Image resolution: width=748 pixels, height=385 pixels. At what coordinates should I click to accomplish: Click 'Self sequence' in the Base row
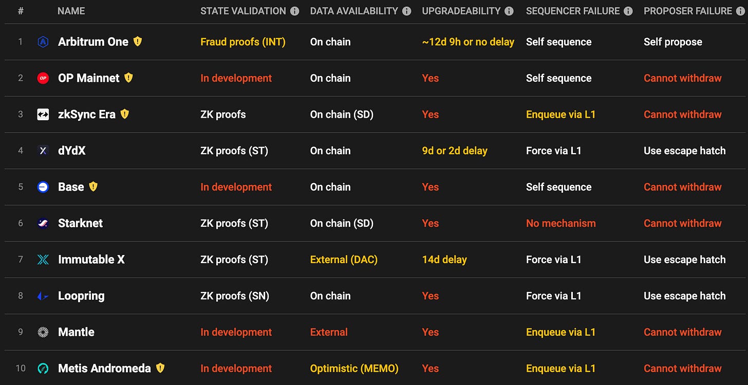click(559, 187)
